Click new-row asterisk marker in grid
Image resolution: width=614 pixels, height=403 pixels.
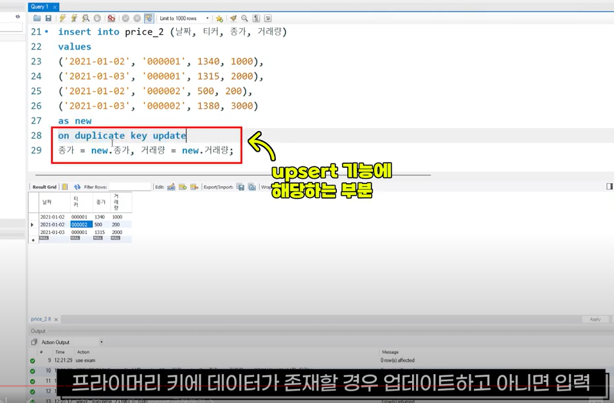33,239
